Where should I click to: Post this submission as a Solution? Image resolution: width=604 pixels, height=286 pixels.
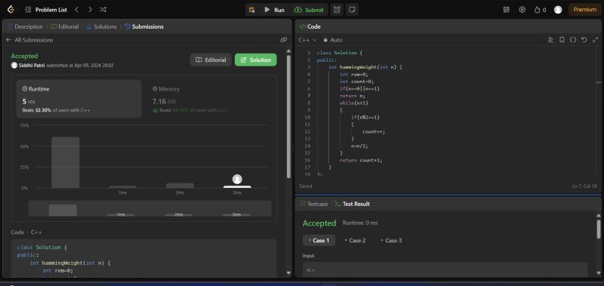pos(256,60)
